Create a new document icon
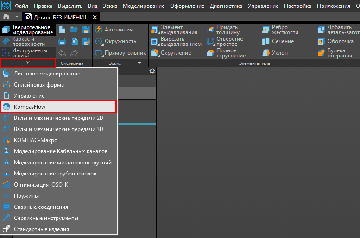Screen dimensions: 360x238 pyautogui.click(x=62, y=30)
